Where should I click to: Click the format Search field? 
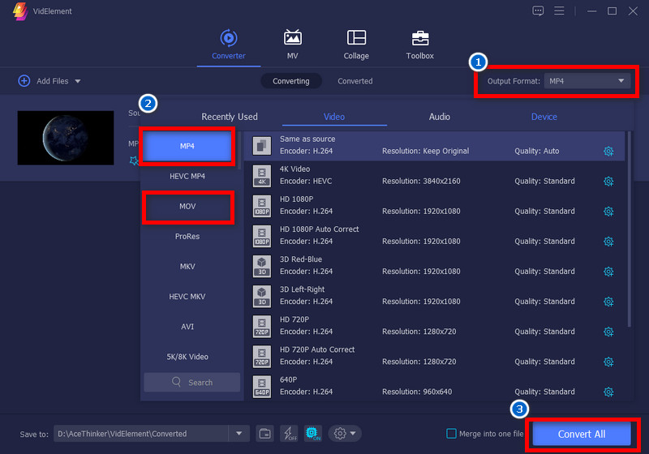click(192, 383)
